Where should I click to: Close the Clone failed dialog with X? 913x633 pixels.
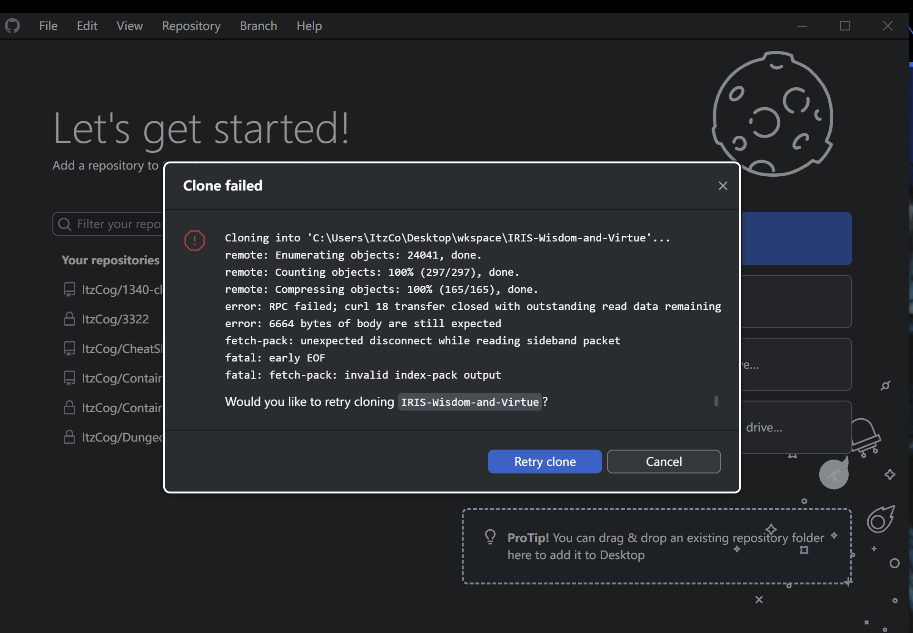(x=723, y=186)
